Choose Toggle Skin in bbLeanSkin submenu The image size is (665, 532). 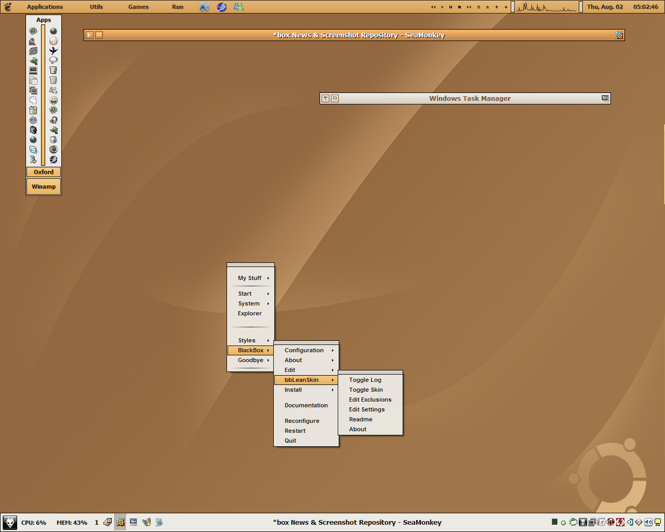[x=370, y=390]
